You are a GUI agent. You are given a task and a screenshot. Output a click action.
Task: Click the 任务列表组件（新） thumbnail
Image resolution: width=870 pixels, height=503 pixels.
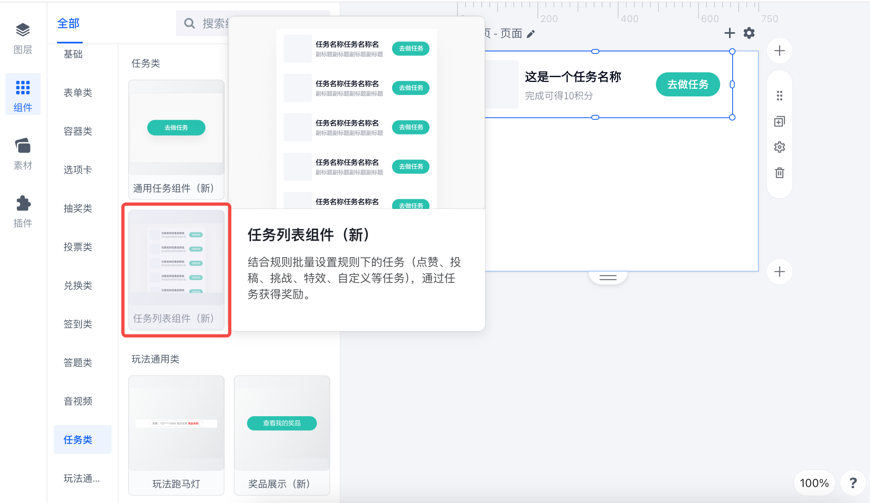[x=176, y=270]
